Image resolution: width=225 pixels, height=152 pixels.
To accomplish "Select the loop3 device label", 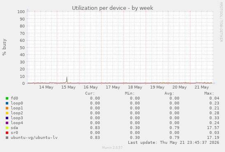I will (x=17, y=118).
